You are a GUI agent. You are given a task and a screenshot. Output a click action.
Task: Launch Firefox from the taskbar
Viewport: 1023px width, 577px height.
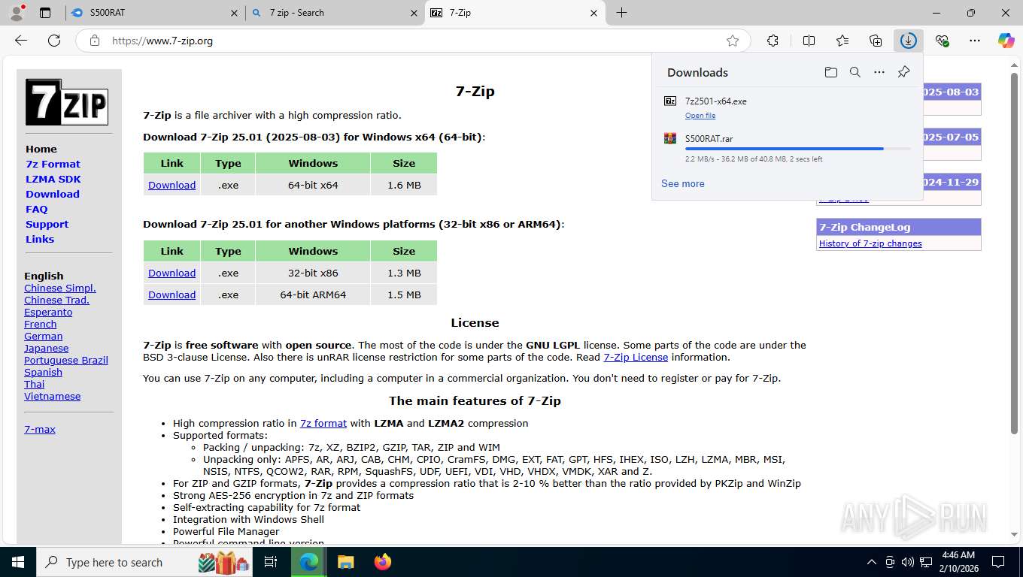click(383, 562)
